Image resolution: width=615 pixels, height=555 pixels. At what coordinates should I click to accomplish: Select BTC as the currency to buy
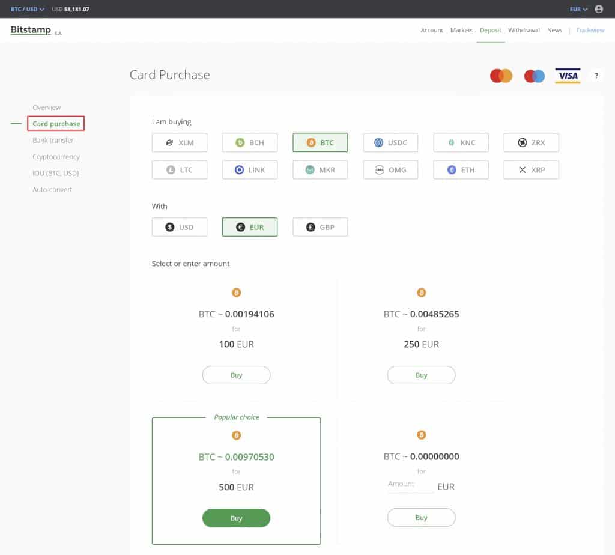coord(320,142)
